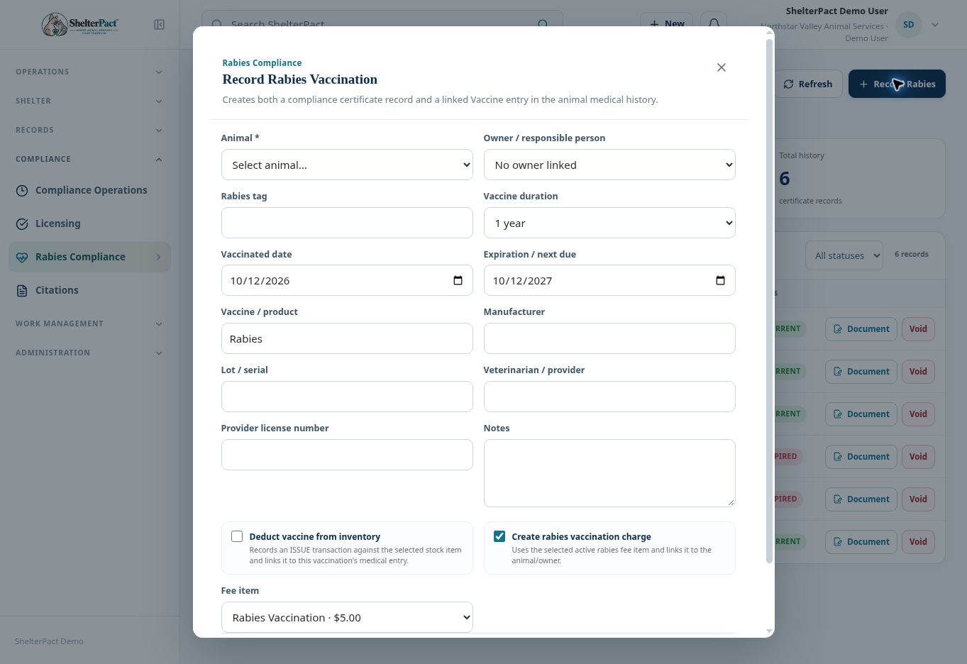The width and height of the screenshot is (967, 664).
Task: Click the search magnifier icon in top bar
Action: tap(542, 24)
